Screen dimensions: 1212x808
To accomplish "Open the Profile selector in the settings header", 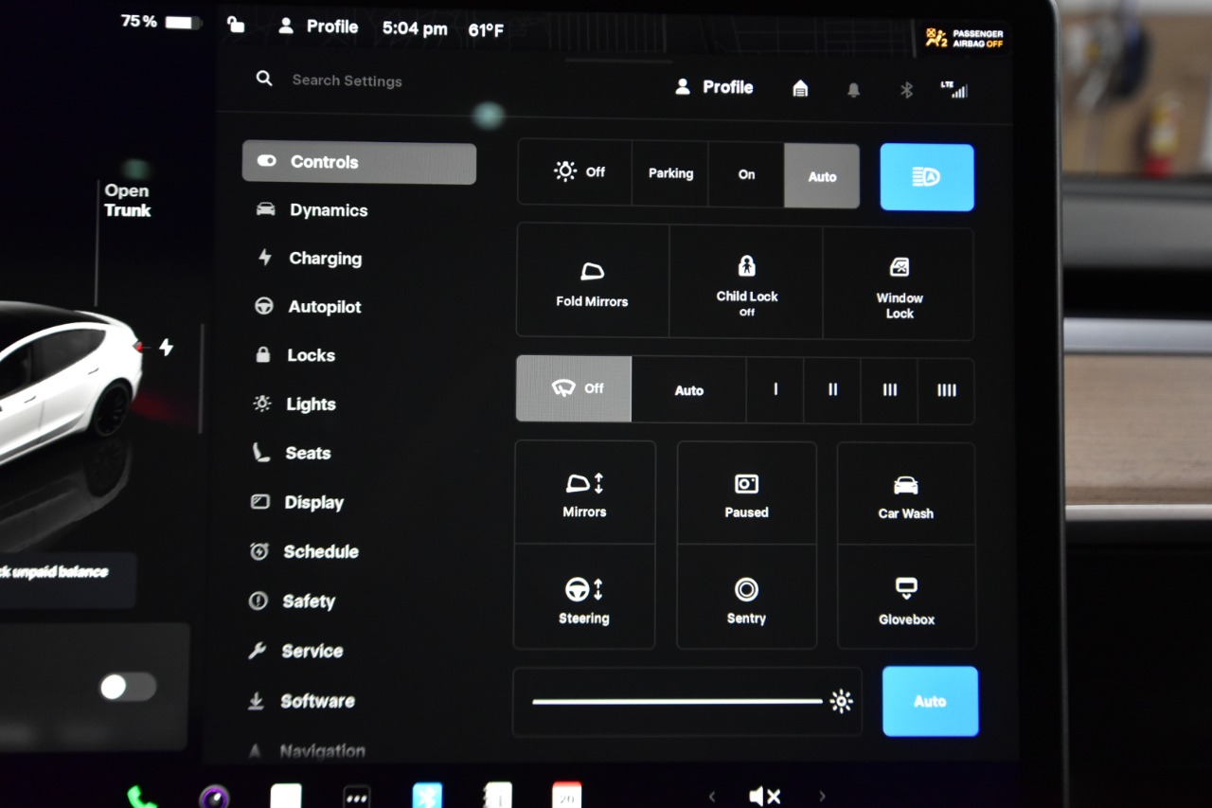I will point(715,87).
